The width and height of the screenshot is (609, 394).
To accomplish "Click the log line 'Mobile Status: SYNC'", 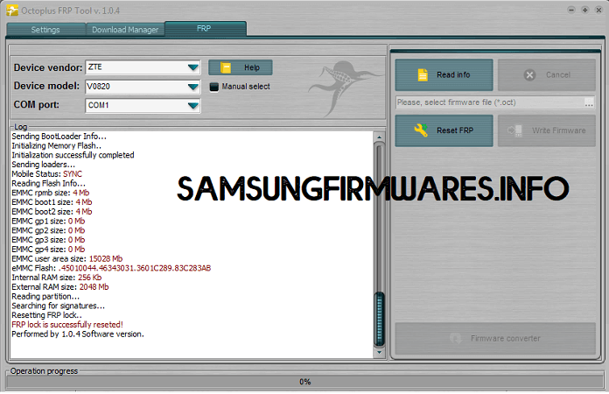I will (x=46, y=174).
